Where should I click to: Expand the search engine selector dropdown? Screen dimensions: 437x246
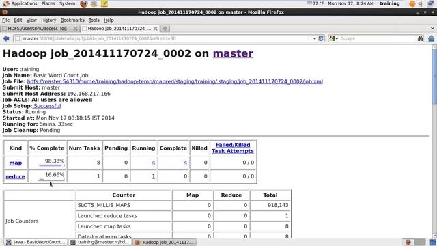[337, 38]
